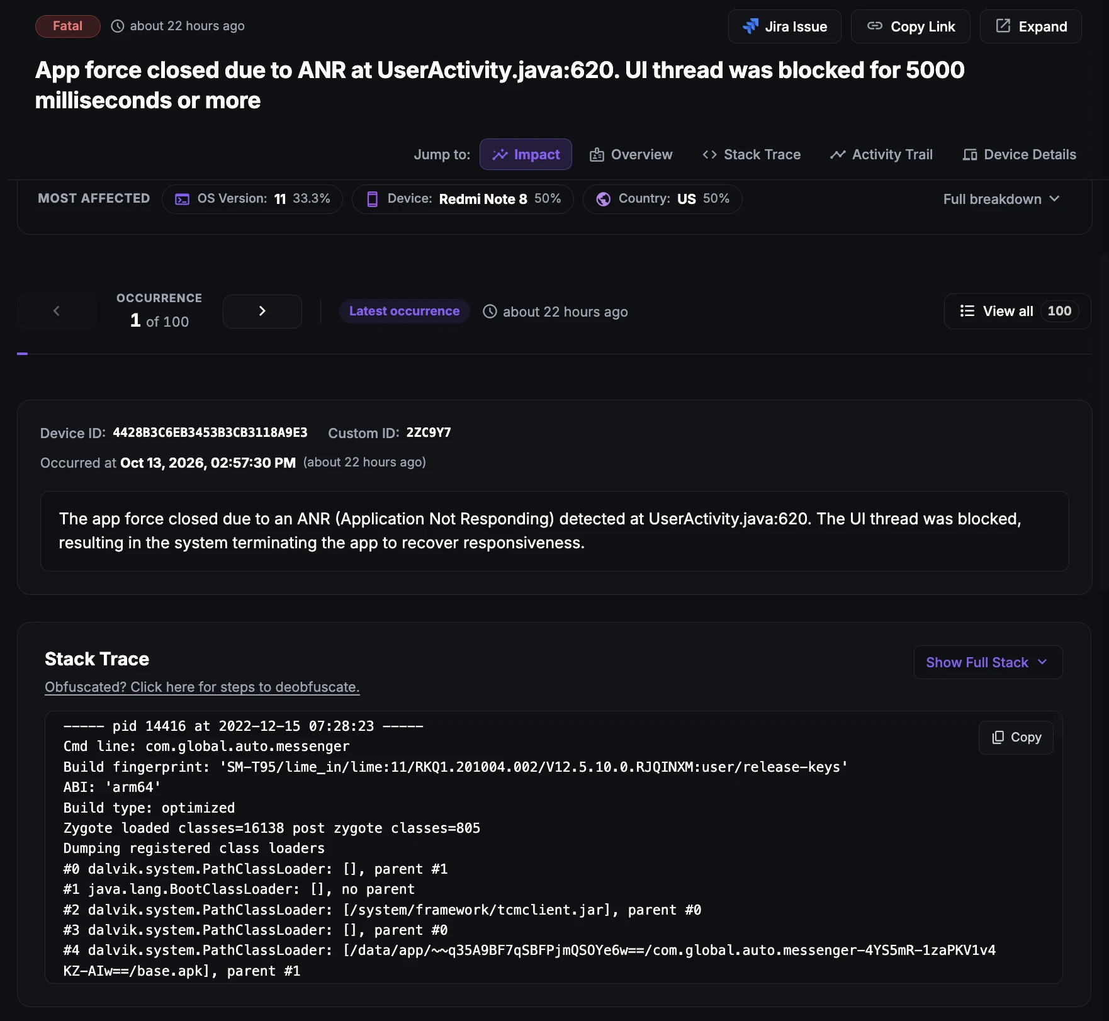Click the '1 of 100' occurrence counter
The image size is (1109, 1021).
point(159,321)
